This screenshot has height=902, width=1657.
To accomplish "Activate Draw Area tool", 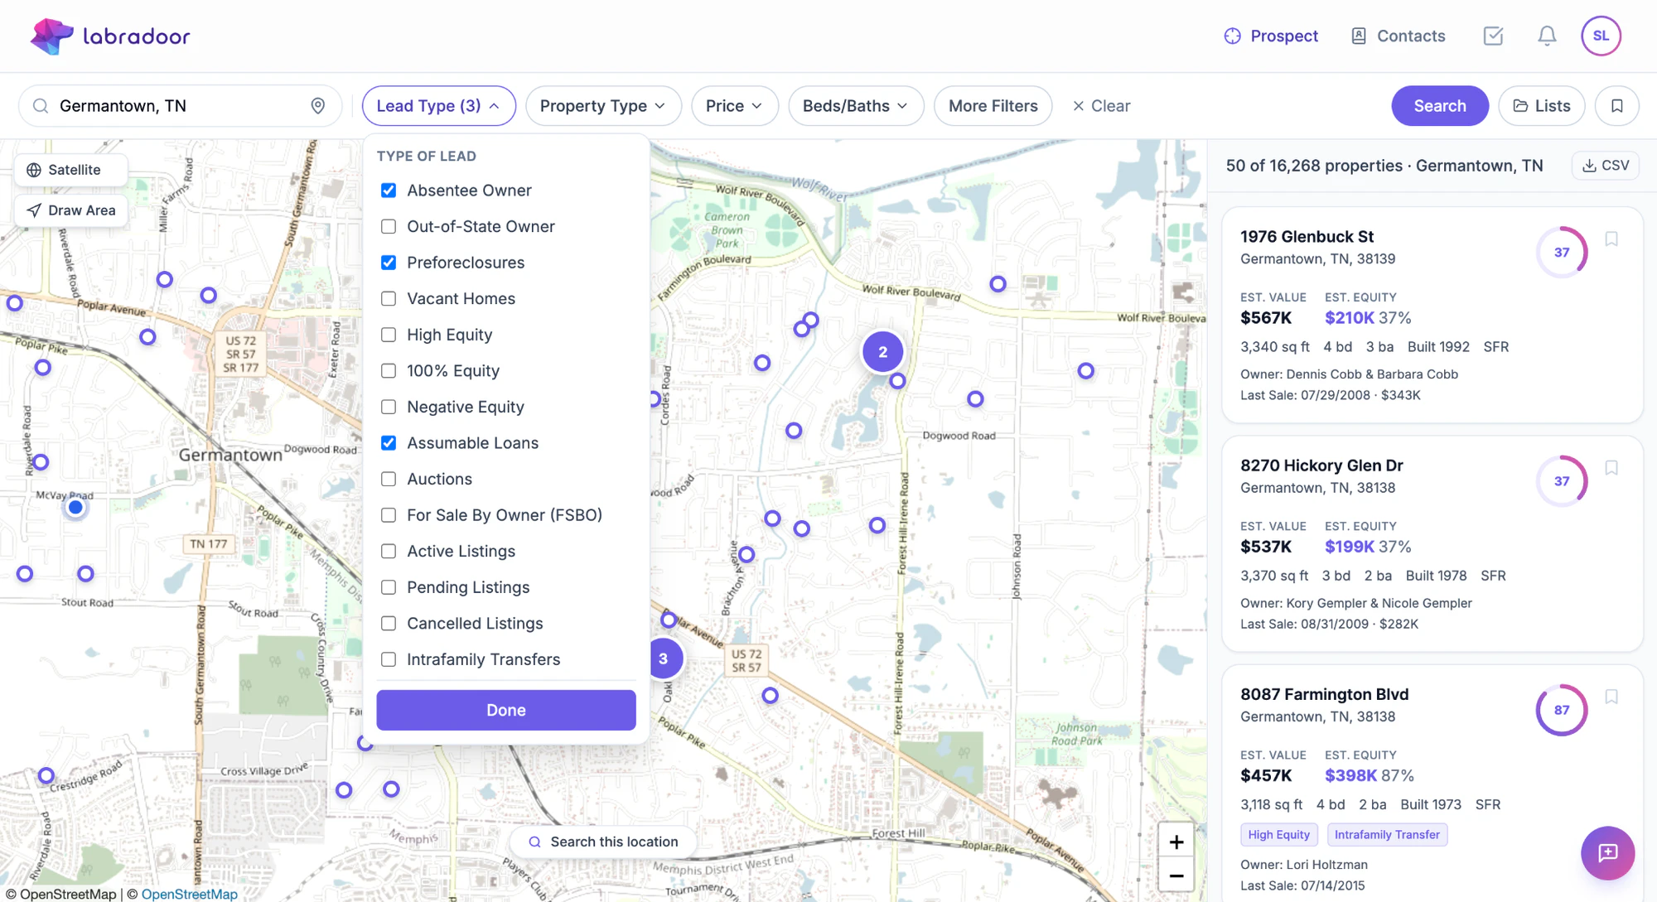I will (70, 210).
